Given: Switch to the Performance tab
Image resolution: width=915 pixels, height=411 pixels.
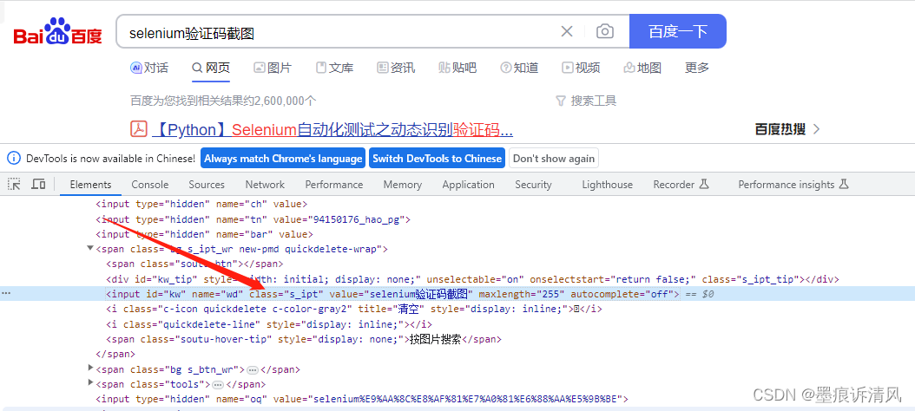Looking at the screenshot, I should tap(333, 184).
